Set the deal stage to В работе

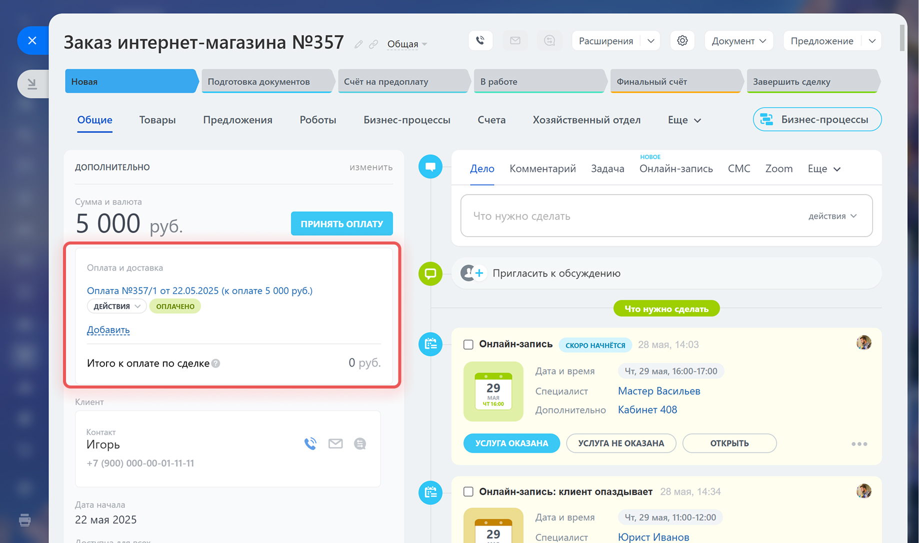click(x=540, y=81)
